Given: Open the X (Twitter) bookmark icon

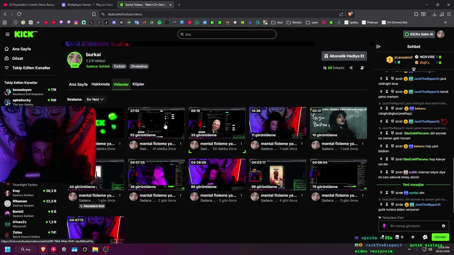Looking at the screenshot, I should [x=91, y=22].
